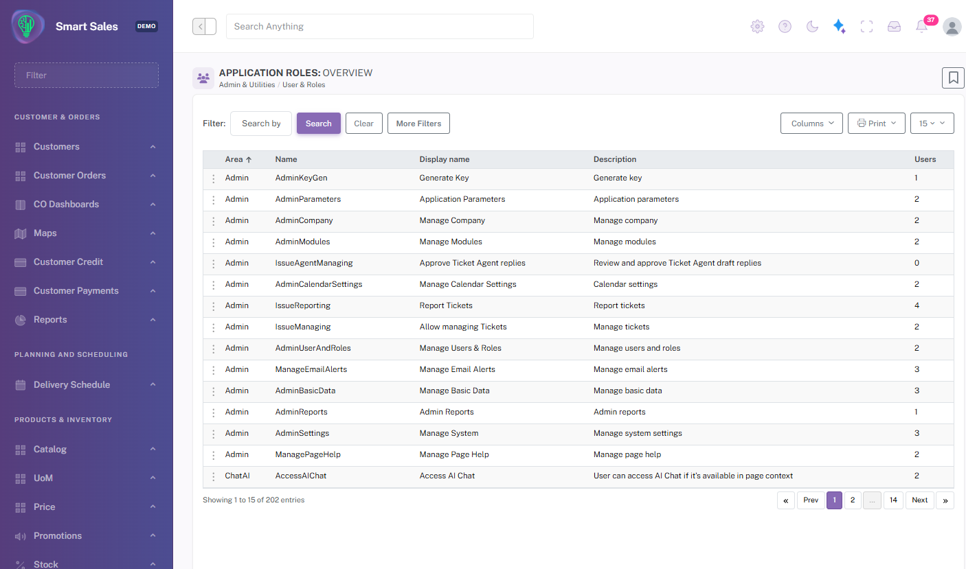Viewport: 966px width, 569px height.
Task: Open row menu for AdminSettings
Action: [x=214, y=434]
